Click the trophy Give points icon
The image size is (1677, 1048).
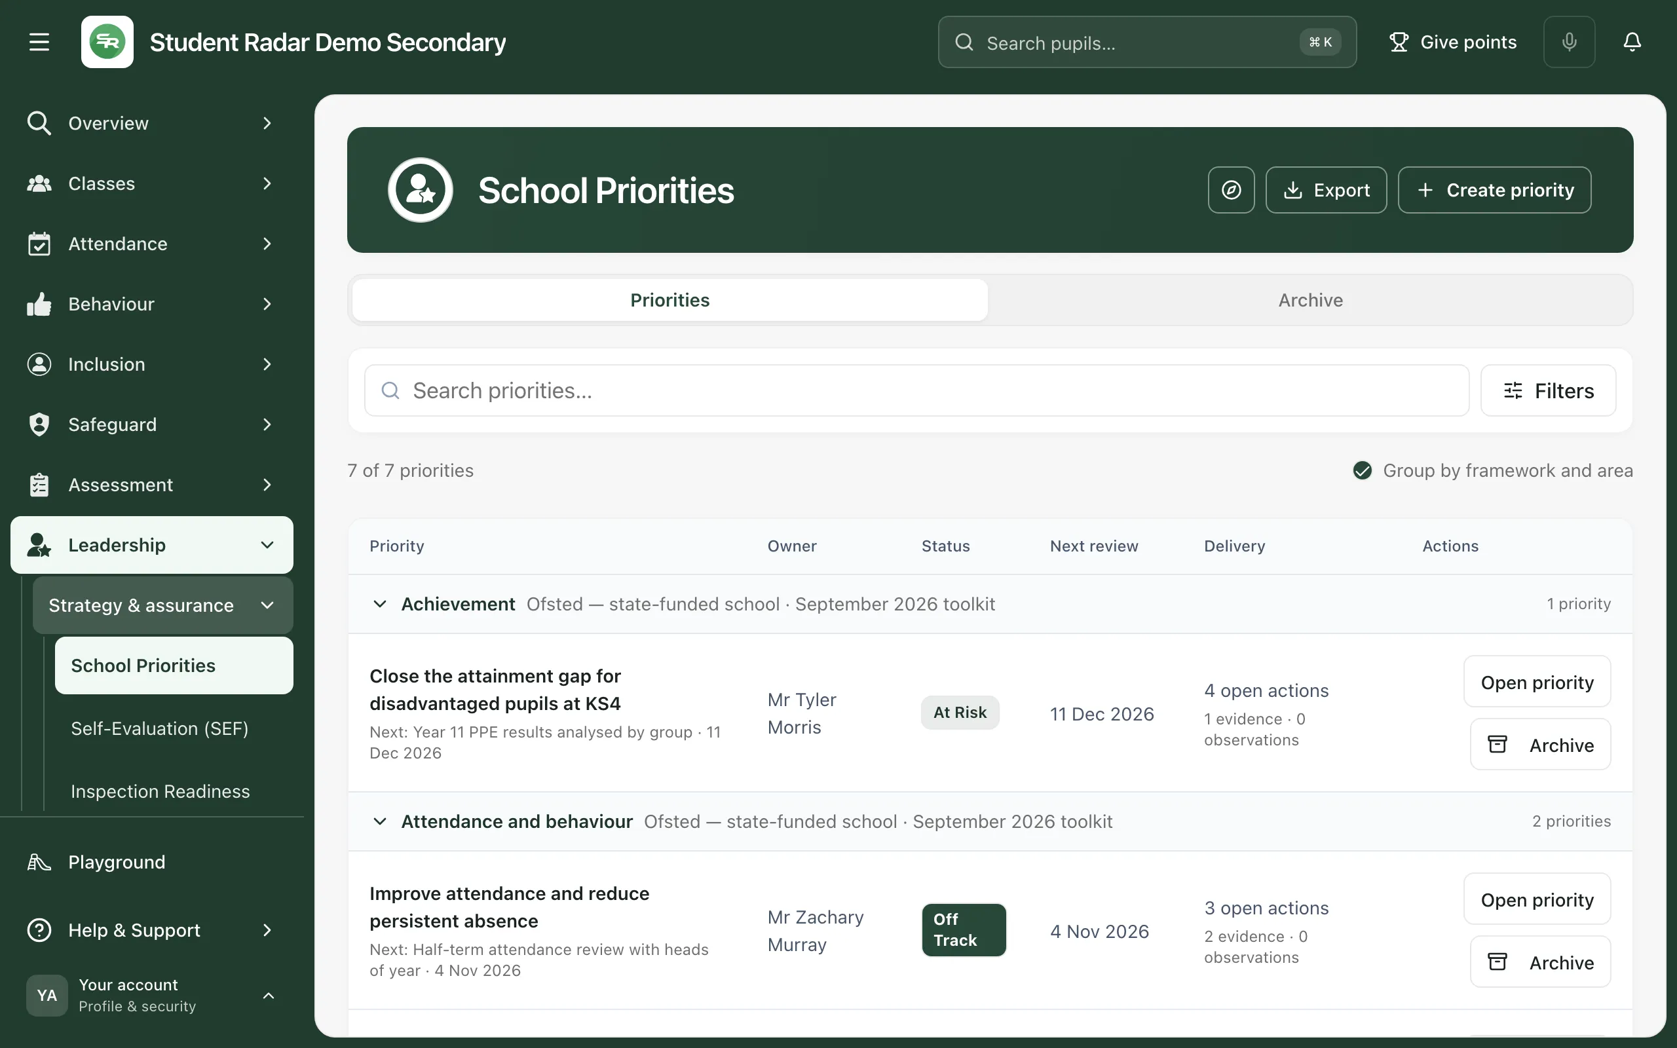point(1399,43)
